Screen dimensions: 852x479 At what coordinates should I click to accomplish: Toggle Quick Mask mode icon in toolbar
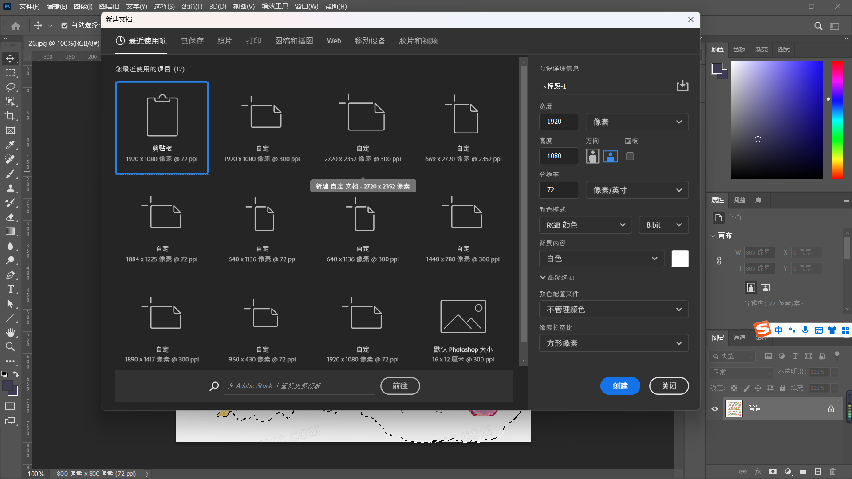tap(10, 406)
